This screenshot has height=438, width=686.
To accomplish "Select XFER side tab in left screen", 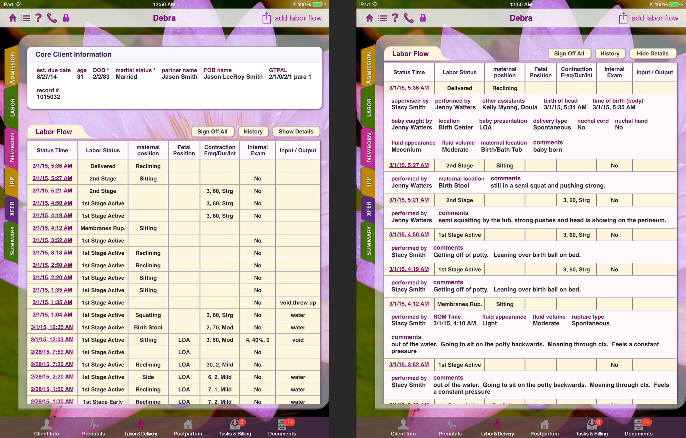I will (x=12, y=208).
